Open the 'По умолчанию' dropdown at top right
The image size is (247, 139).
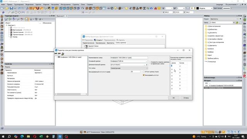232,5
